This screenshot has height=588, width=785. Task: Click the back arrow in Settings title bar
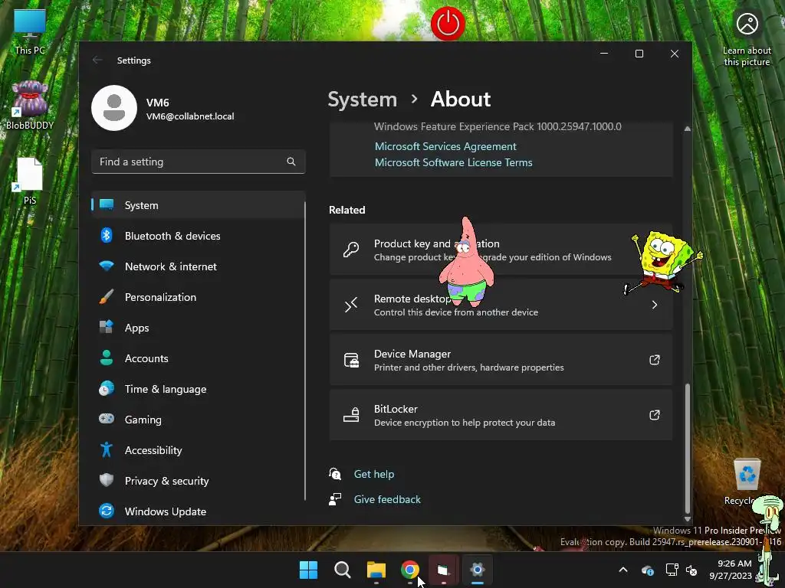pyautogui.click(x=97, y=60)
